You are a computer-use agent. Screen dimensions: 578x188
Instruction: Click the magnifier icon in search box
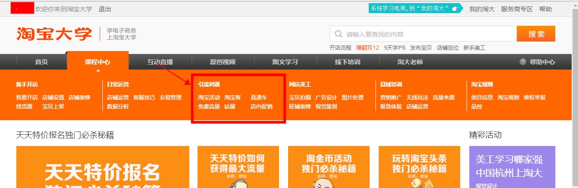point(338,34)
